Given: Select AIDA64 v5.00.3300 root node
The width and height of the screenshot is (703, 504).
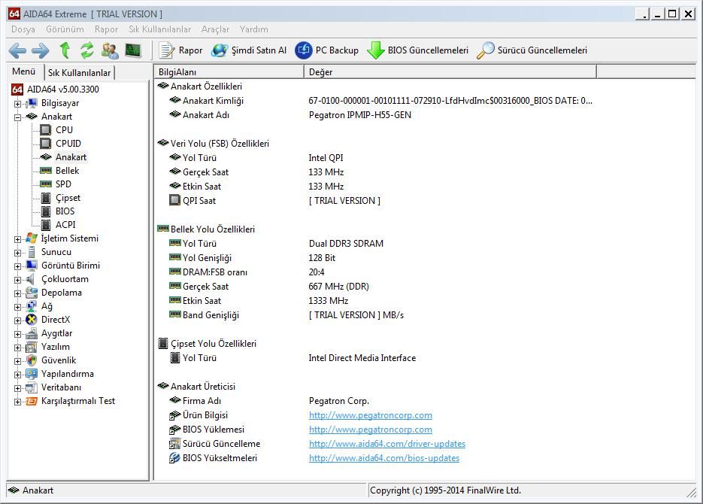Looking at the screenshot, I should point(62,90).
